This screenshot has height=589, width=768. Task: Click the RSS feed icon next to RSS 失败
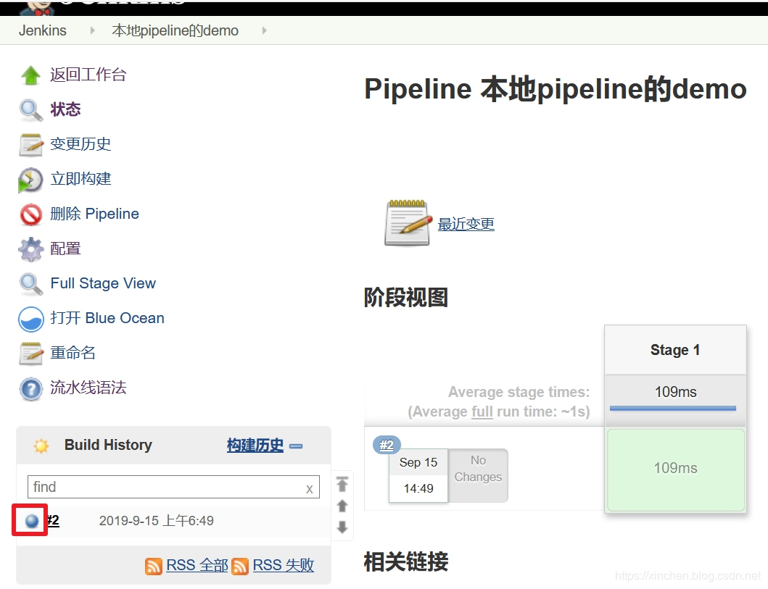[x=240, y=566]
